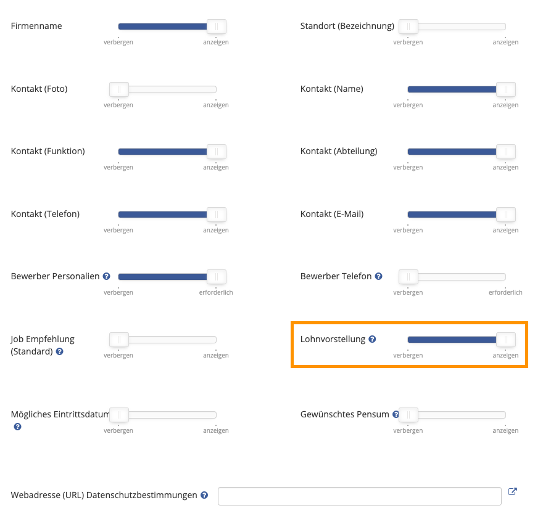Toggle Kontakt (Name) slider handle
This screenshot has width=535, height=516.
coord(505,89)
